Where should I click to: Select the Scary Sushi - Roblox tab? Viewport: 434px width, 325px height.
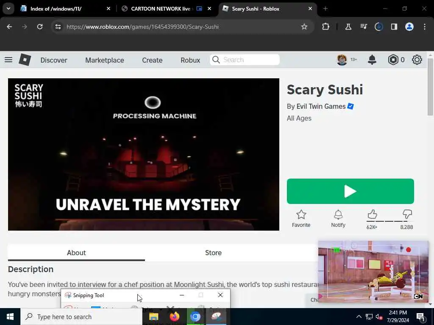pos(267,8)
